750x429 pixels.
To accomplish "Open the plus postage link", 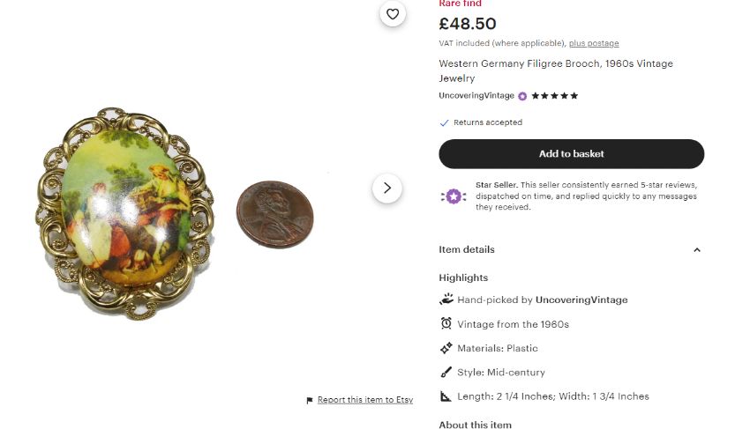I will [594, 43].
